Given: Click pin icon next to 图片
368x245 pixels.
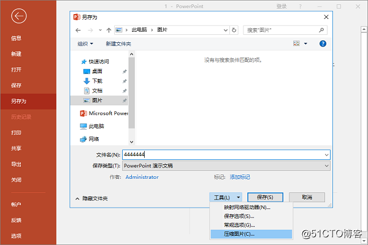Looking at the screenshot, I should pyautogui.click(x=125, y=100).
